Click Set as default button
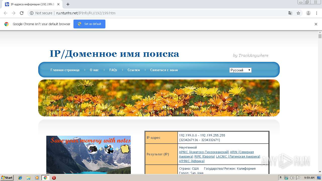 click(x=89, y=24)
